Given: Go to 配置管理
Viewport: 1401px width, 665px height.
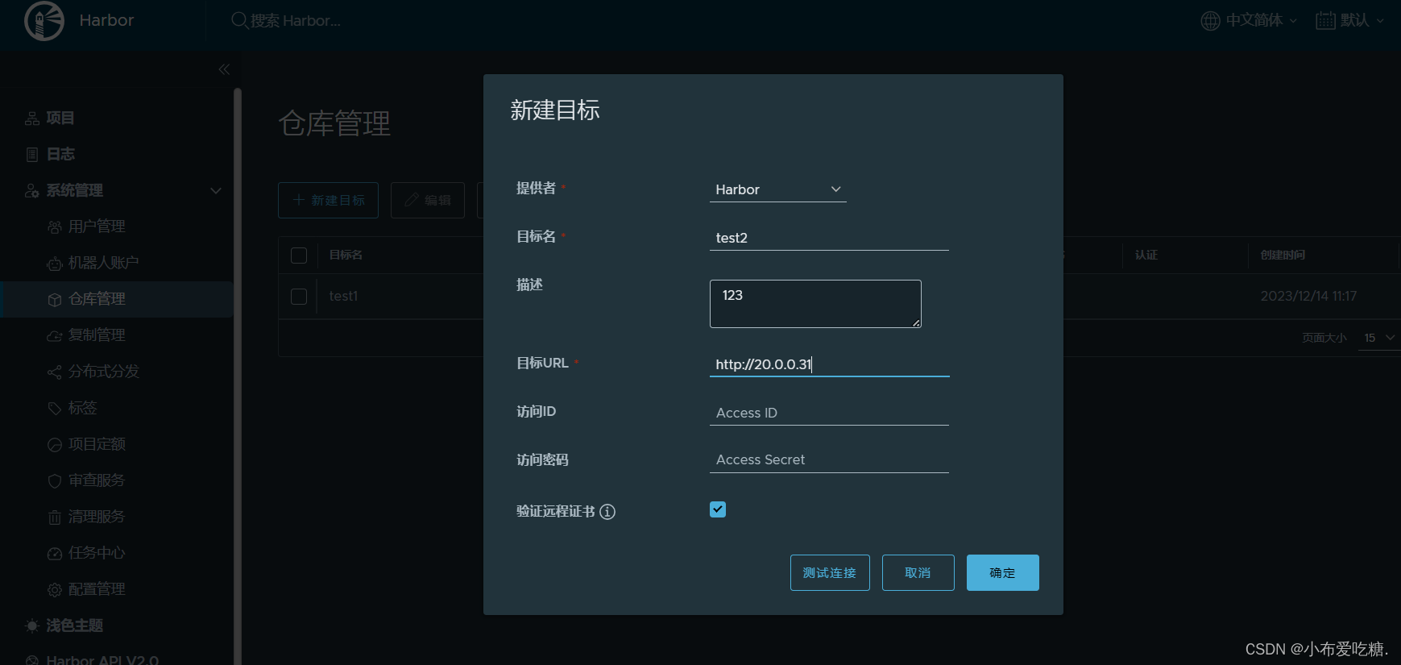Looking at the screenshot, I should point(97,589).
